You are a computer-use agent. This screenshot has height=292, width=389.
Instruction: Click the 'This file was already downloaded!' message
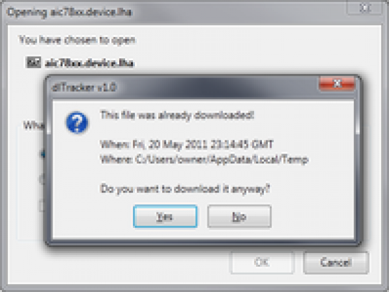(x=177, y=115)
